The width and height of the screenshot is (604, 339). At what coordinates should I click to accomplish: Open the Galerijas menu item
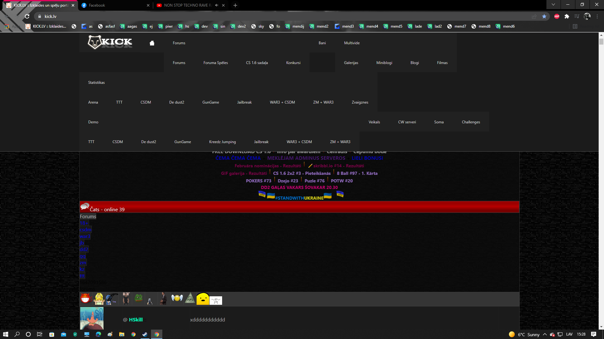coord(351,63)
